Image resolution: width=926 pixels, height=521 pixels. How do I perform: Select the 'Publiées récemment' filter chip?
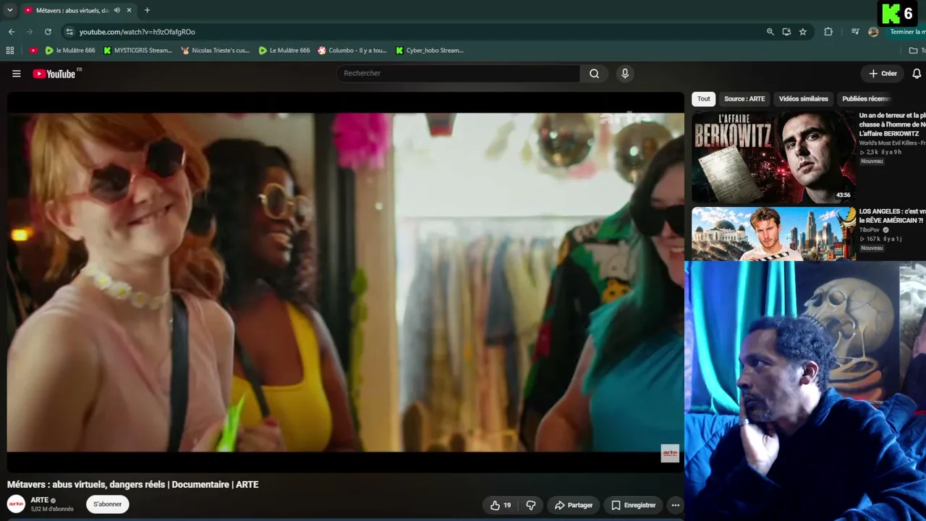click(x=866, y=99)
